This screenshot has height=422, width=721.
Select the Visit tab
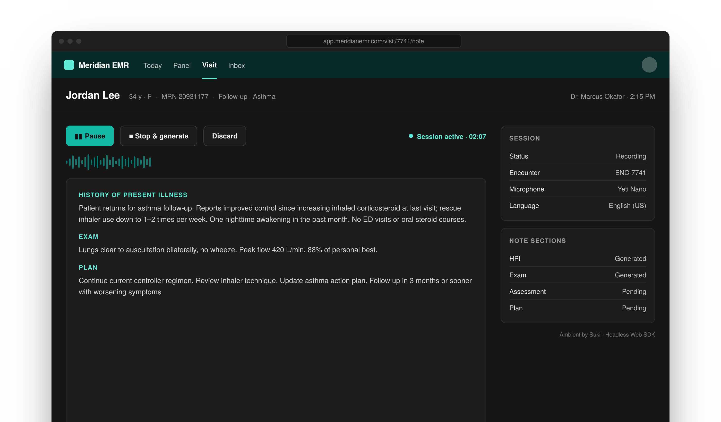tap(209, 65)
